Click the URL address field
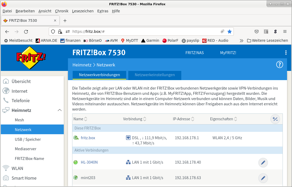This screenshot has width=292, height=187. 145,32
